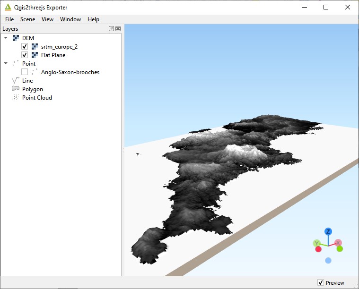
Task: Select the Flat Plane layer name
Action: tap(53, 55)
